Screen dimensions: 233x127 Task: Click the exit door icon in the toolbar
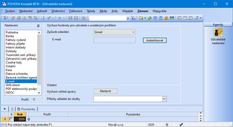[6, 18]
